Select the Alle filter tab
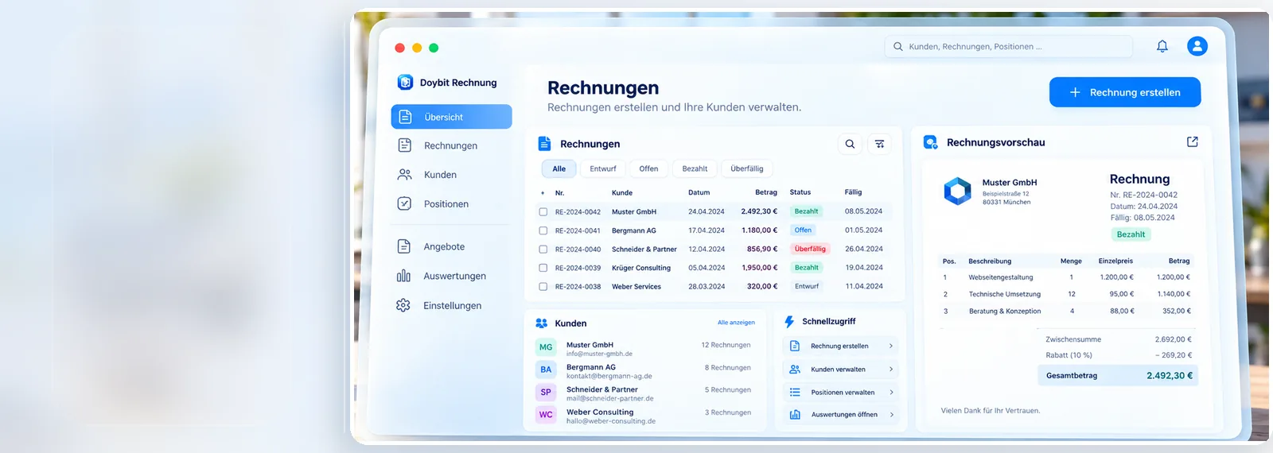Viewport: 1273px width, 453px height. (x=559, y=168)
